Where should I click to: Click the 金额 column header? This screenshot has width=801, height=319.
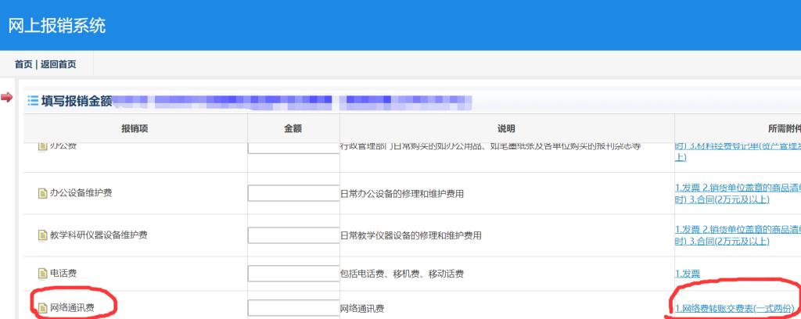pos(293,129)
